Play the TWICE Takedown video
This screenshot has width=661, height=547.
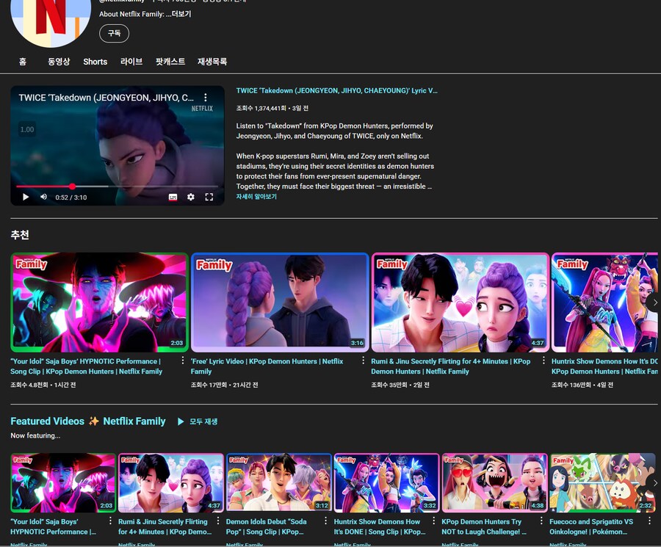click(x=25, y=198)
